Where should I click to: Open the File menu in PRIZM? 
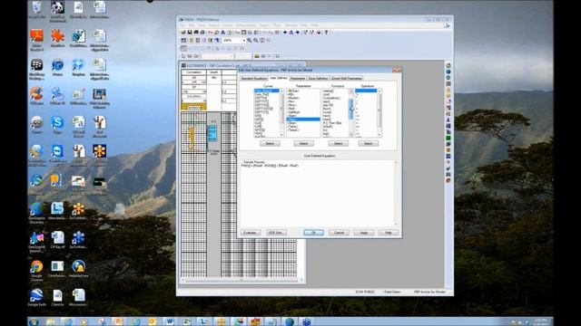(x=182, y=25)
